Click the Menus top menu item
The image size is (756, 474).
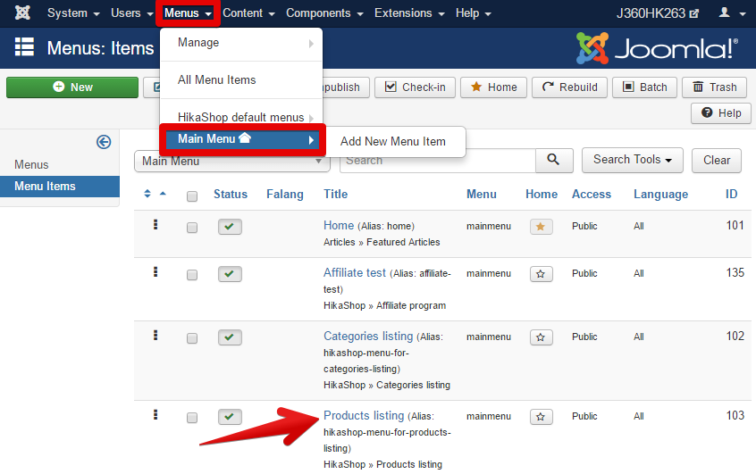[x=188, y=13]
